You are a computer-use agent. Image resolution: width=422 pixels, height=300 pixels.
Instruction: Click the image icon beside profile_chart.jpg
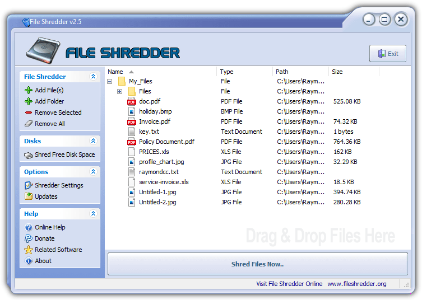tap(132, 162)
